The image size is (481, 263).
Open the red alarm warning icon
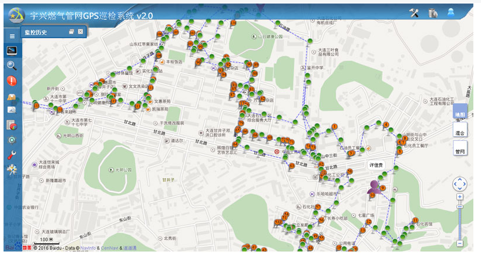click(x=12, y=81)
